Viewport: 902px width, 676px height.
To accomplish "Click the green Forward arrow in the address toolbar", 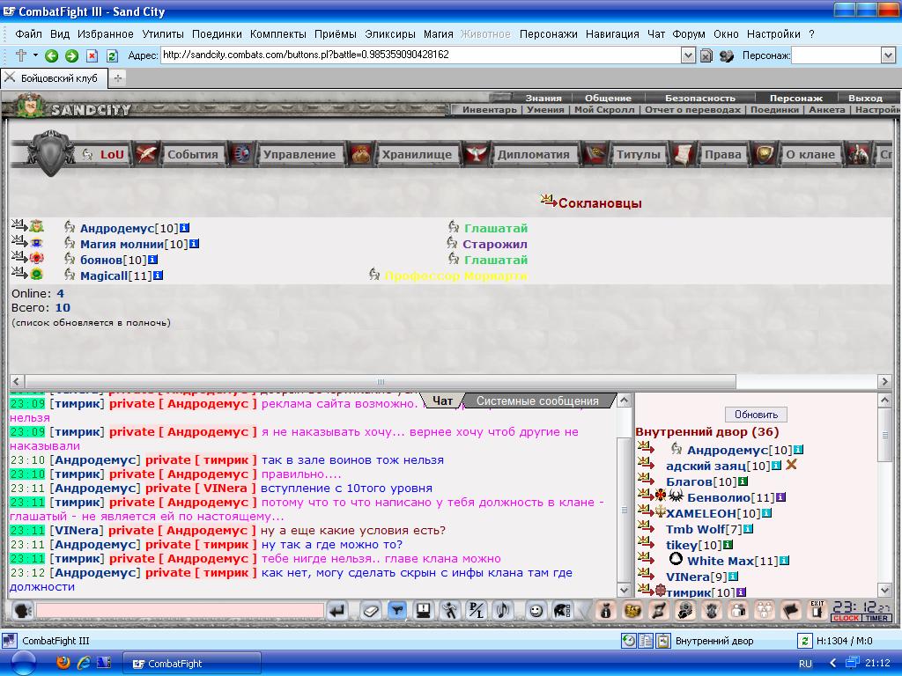I will 71,55.
